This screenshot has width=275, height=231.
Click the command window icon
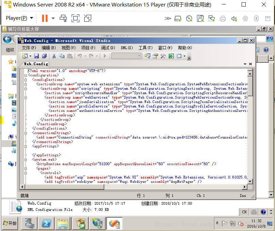(179, 56)
